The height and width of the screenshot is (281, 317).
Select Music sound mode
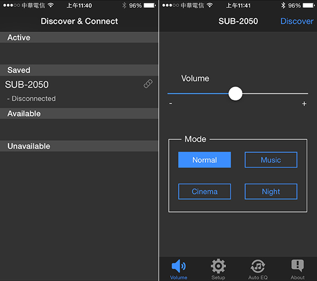271,160
